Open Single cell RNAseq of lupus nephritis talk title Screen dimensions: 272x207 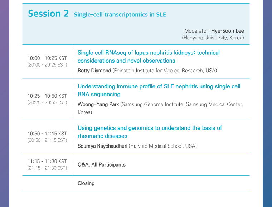pos(149,57)
